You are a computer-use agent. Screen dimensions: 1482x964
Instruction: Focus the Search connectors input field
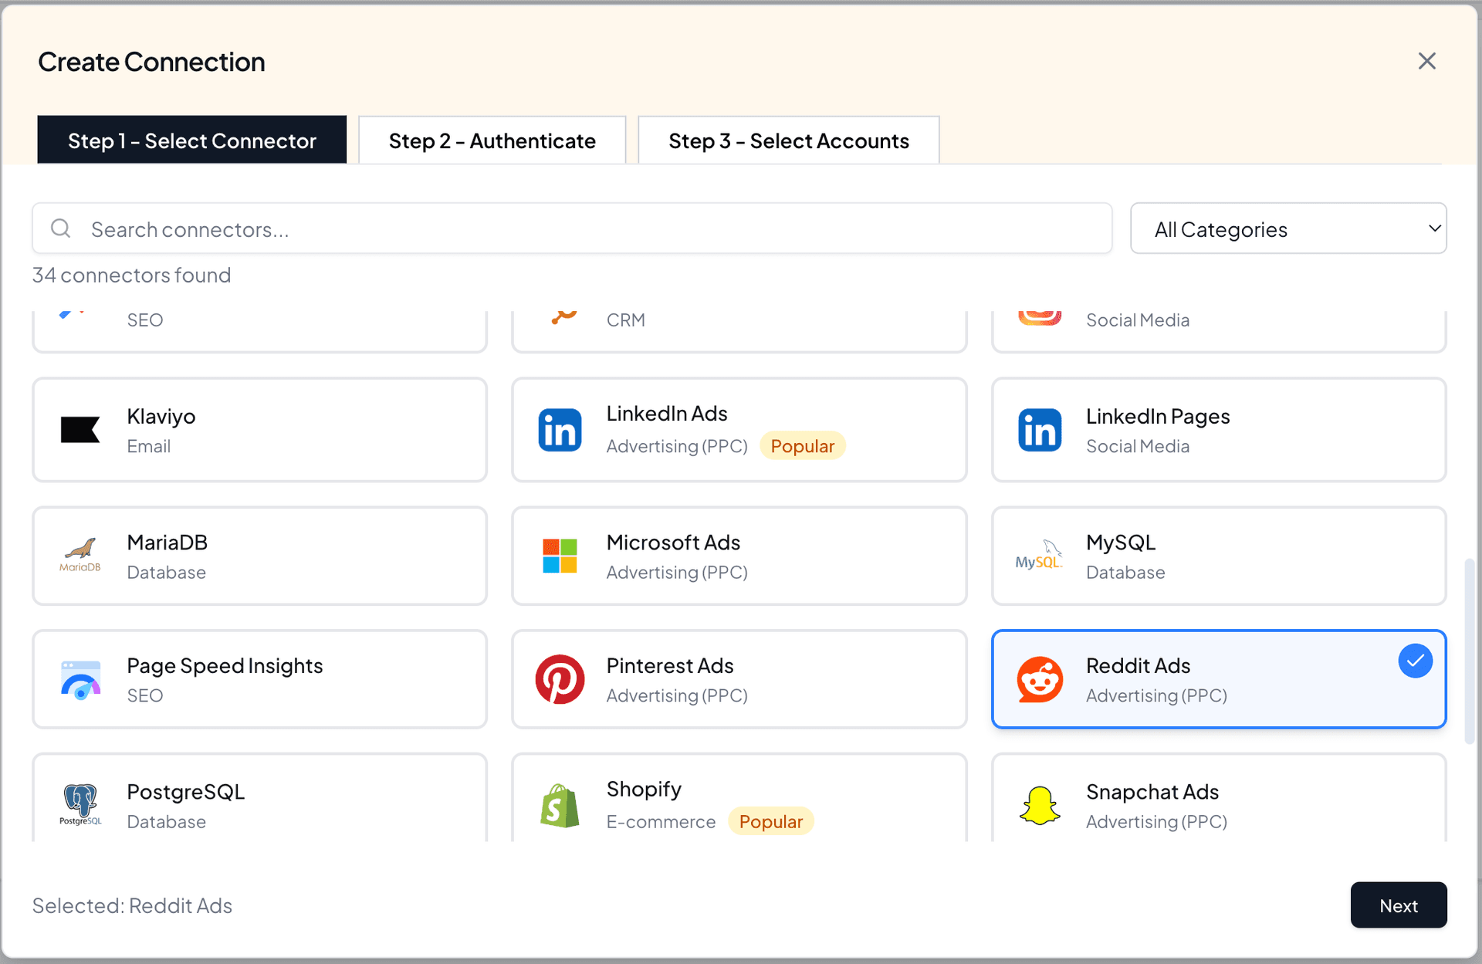pos(572,228)
